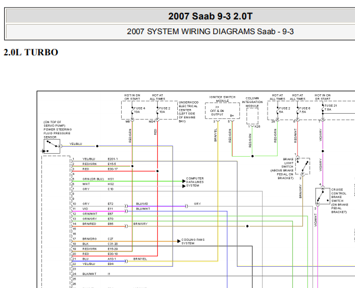Click connector code 'E15-5' on pin 2
The image size is (355, 288).
click(x=112, y=164)
